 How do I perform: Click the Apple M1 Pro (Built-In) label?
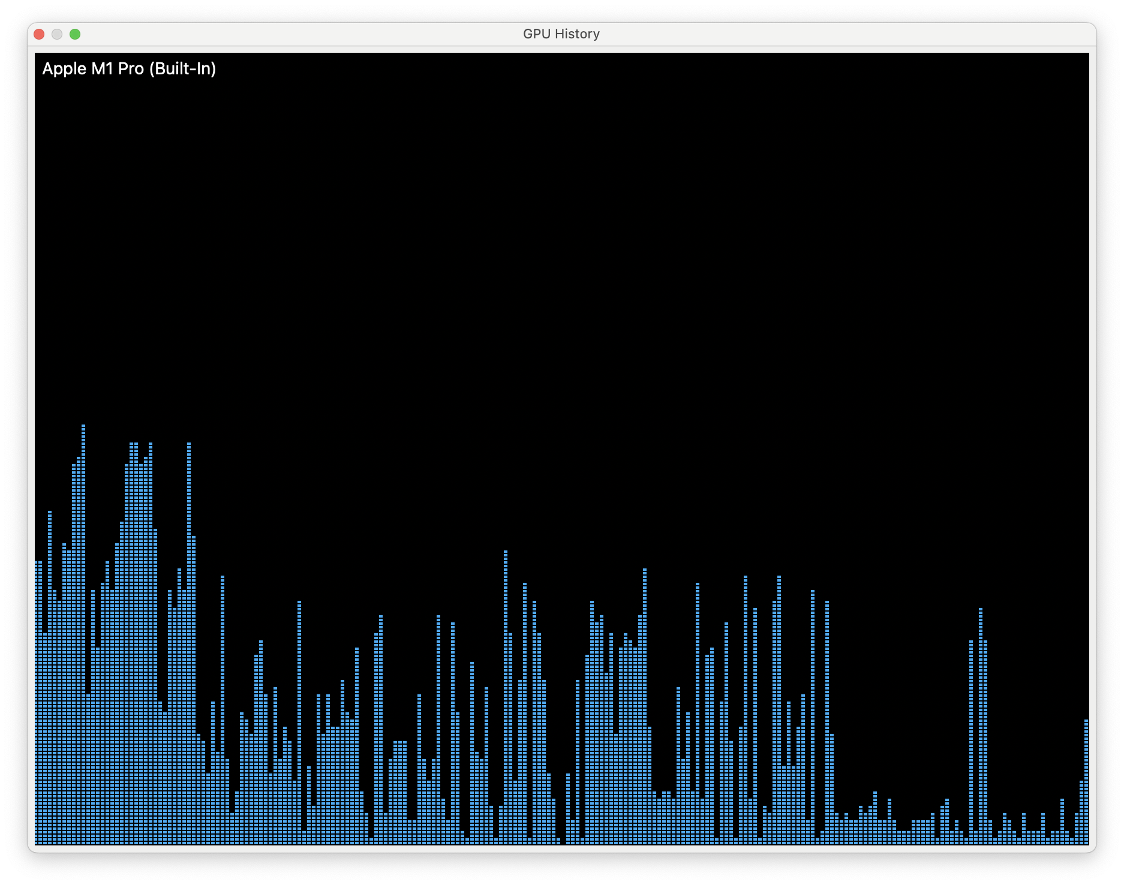[x=130, y=68]
